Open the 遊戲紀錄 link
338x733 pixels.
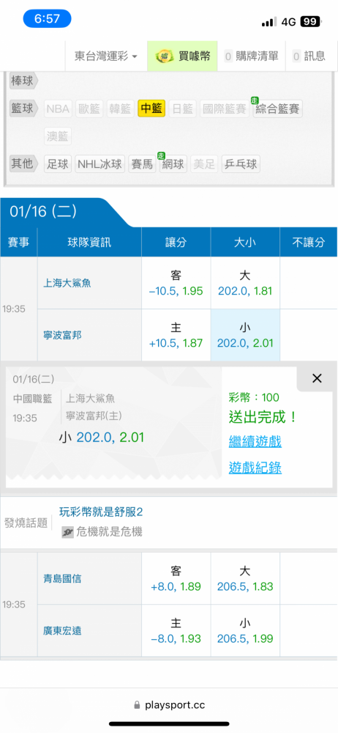point(255,468)
